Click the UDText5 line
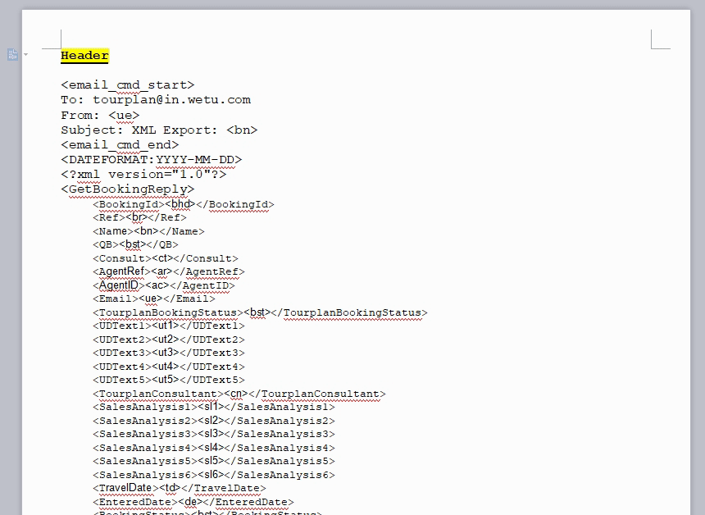 pos(169,380)
